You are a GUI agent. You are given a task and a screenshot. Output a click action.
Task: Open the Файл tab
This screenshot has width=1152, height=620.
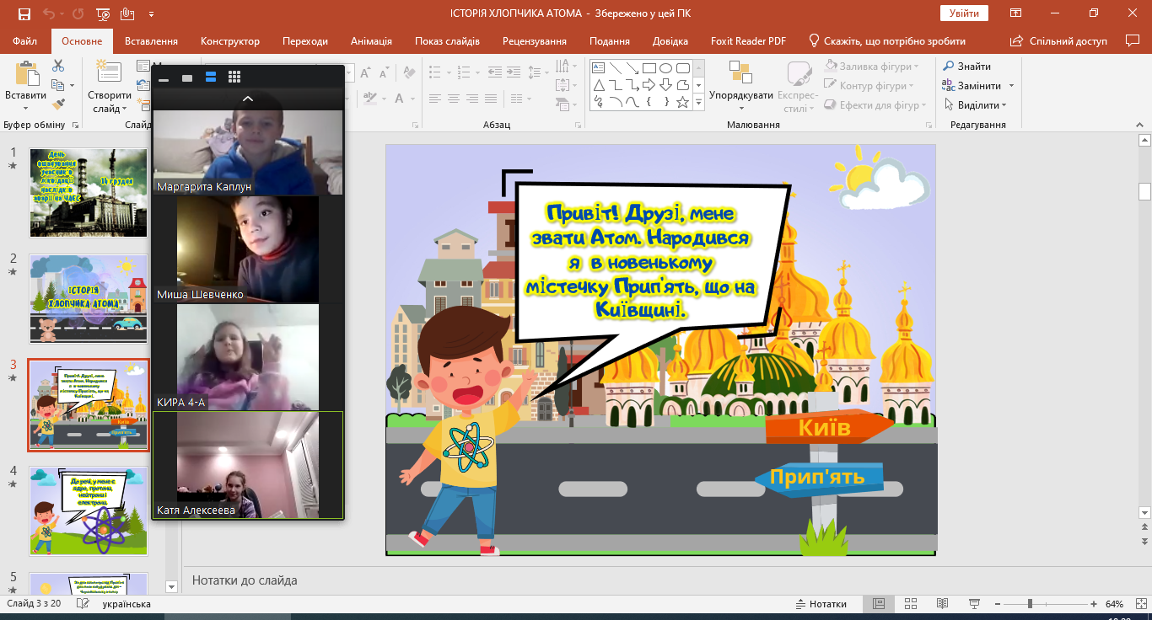(25, 41)
